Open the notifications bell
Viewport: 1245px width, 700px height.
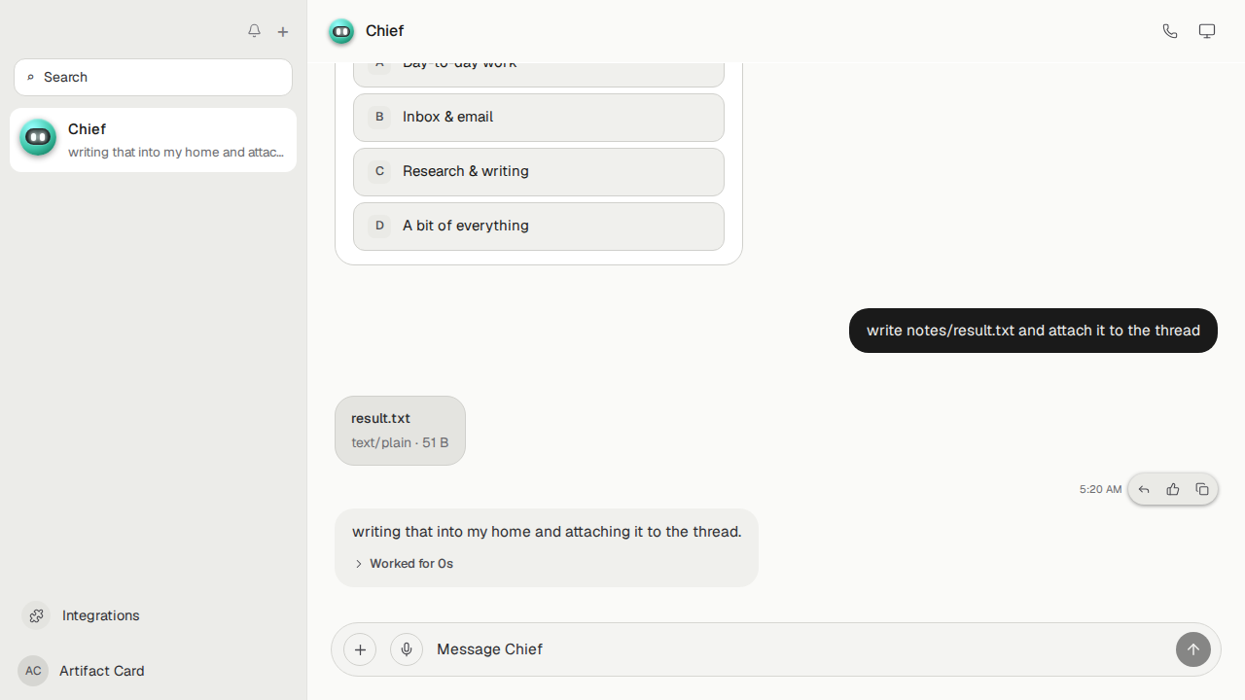click(254, 31)
